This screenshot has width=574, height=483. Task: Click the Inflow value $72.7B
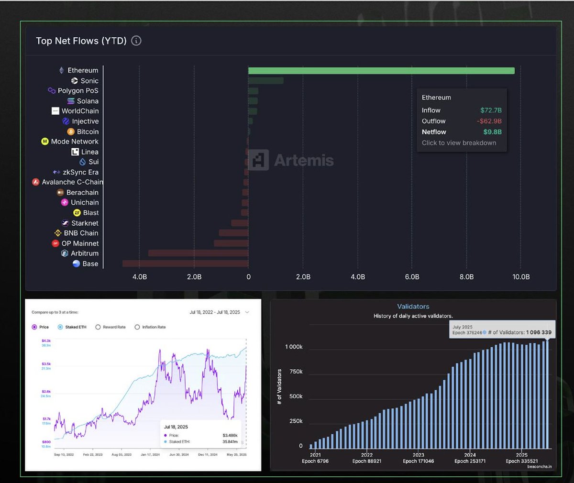tap(491, 110)
